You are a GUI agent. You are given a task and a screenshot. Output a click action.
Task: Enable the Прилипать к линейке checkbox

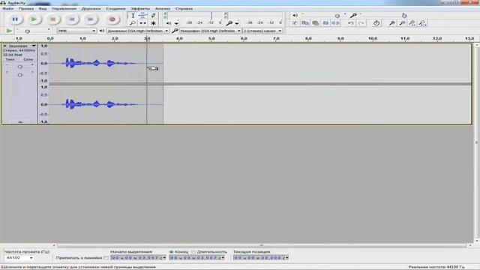(x=106, y=258)
